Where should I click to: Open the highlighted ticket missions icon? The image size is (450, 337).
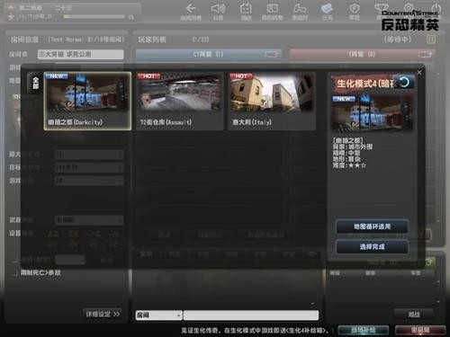click(x=327, y=8)
